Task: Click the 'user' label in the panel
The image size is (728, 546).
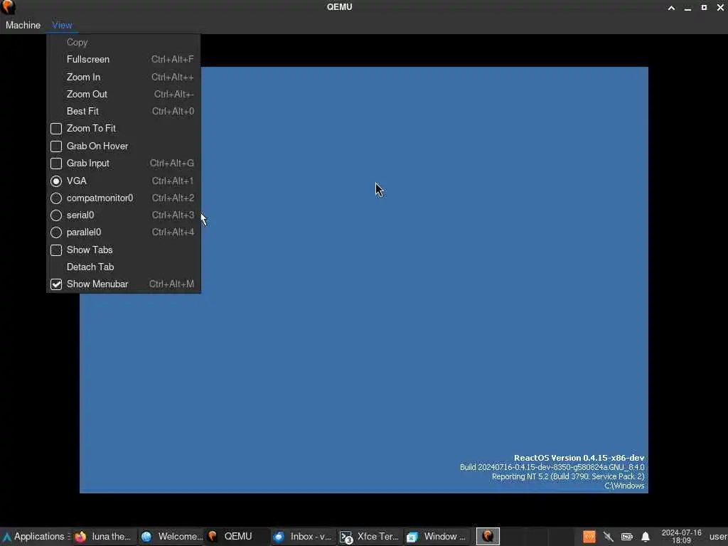Action: click(718, 537)
